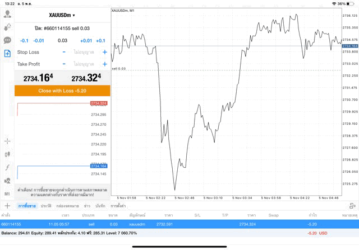359x250 pixels.
Task: Toggle the layout icon at chart corner
Action: point(352,206)
